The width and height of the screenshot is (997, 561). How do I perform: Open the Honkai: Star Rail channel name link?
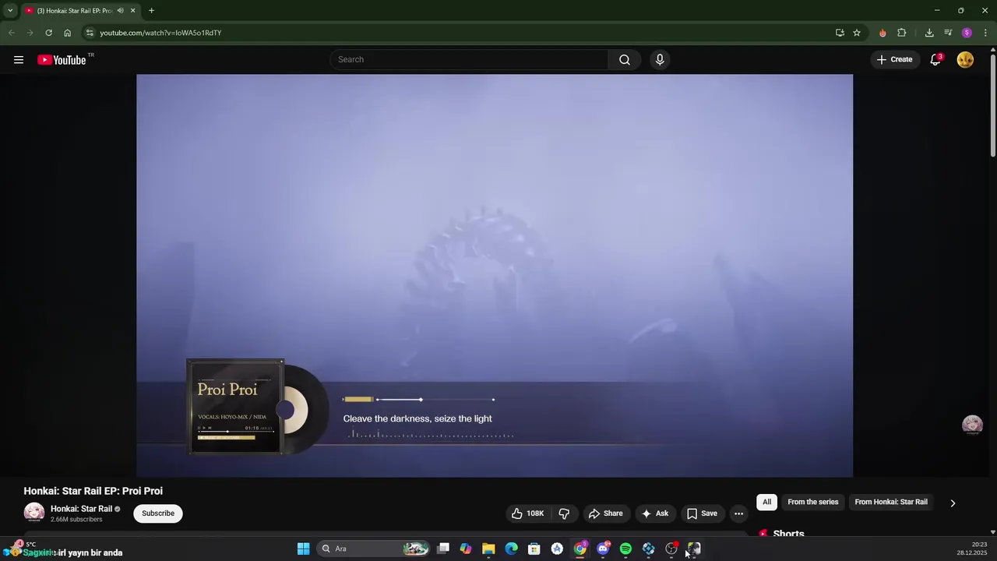pyautogui.click(x=82, y=509)
